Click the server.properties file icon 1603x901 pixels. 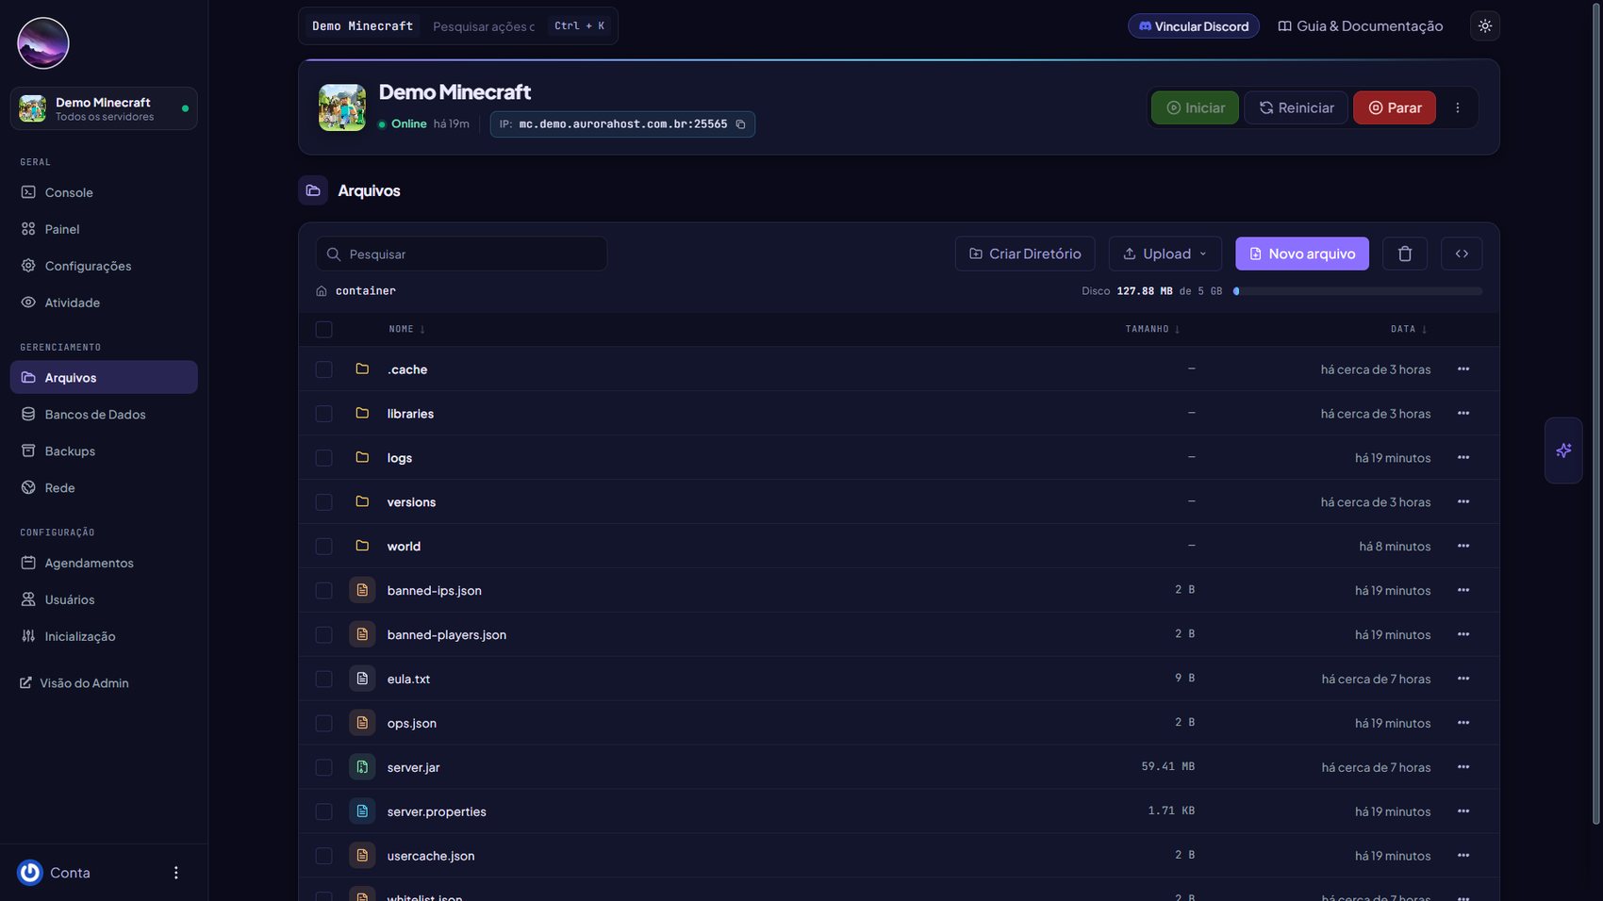362,811
